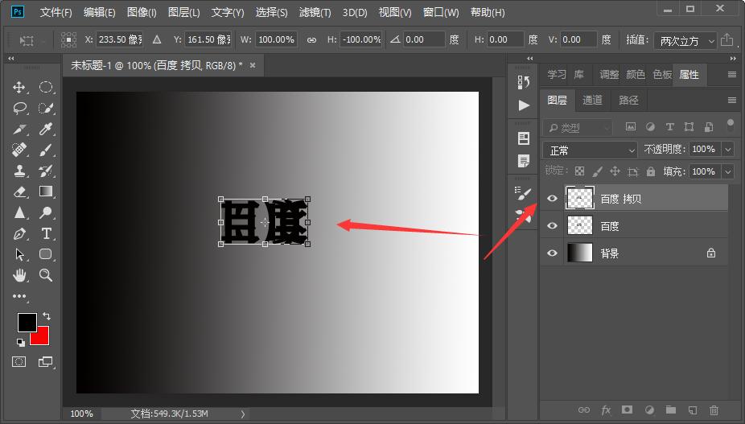Screen dimensions: 745x424
Task: Toggle maintain aspect ratio link
Action: point(311,40)
